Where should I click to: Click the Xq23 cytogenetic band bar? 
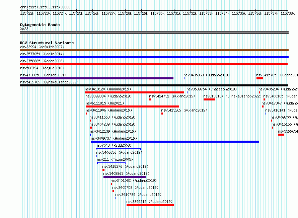154,32
